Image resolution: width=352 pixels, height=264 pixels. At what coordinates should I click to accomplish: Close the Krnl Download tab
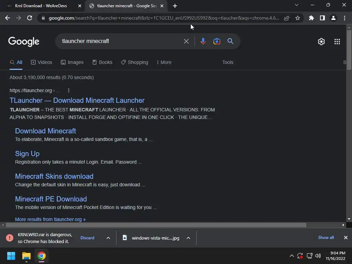[x=79, y=6]
